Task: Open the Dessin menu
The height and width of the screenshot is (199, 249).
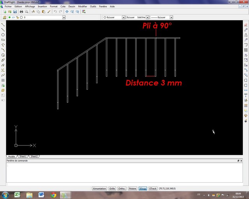Action: 72,7
